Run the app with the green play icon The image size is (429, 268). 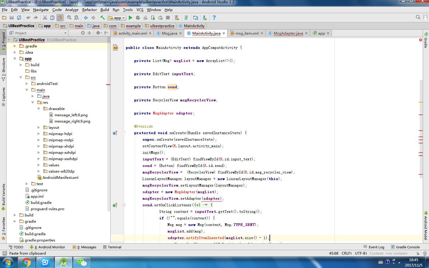pos(131,18)
